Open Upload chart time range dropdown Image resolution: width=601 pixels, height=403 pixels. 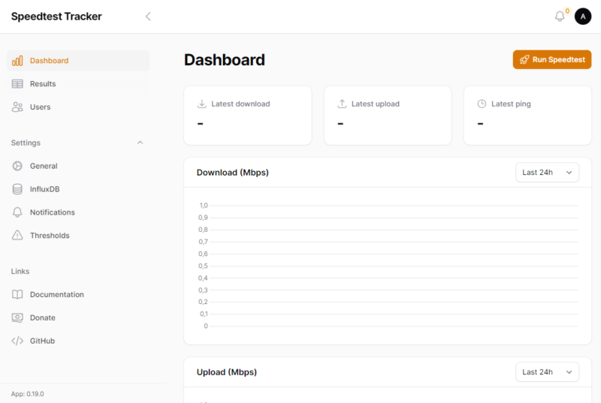tap(547, 372)
